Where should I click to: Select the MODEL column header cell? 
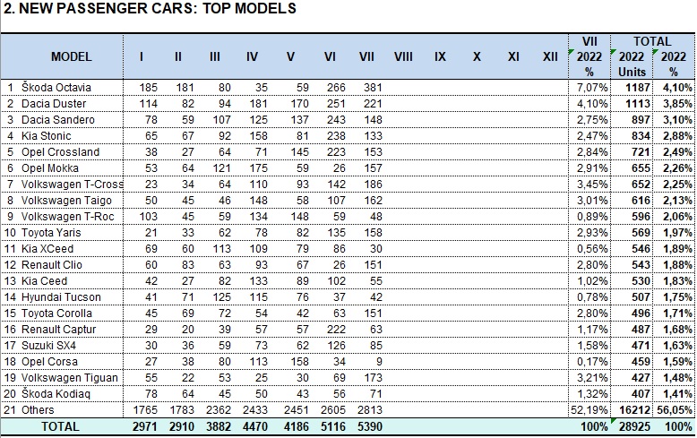pyautogui.click(x=71, y=56)
